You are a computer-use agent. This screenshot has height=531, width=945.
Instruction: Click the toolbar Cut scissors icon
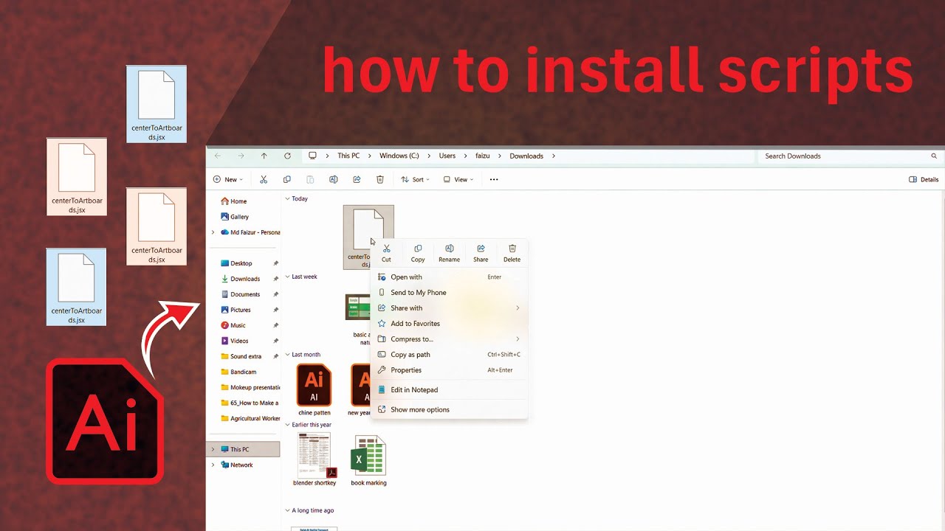click(x=264, y=179)
